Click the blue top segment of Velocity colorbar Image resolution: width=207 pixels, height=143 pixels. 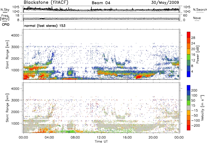point(189,88)
